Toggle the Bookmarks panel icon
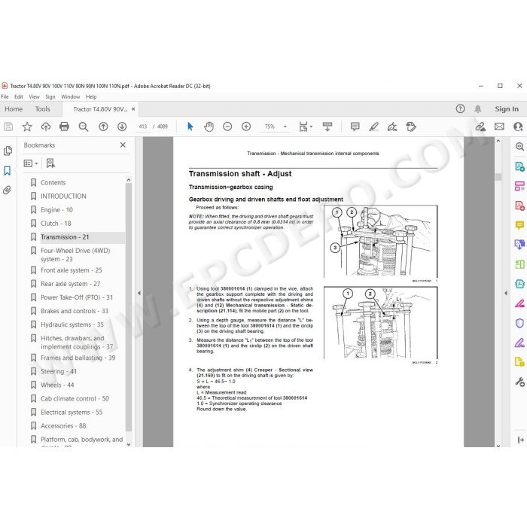527x527 pixels. pyautogui.click(x=8, y=171)
